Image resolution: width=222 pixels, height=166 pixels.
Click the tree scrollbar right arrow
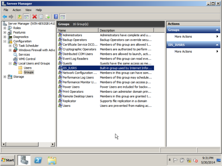[x=53, y=144]
